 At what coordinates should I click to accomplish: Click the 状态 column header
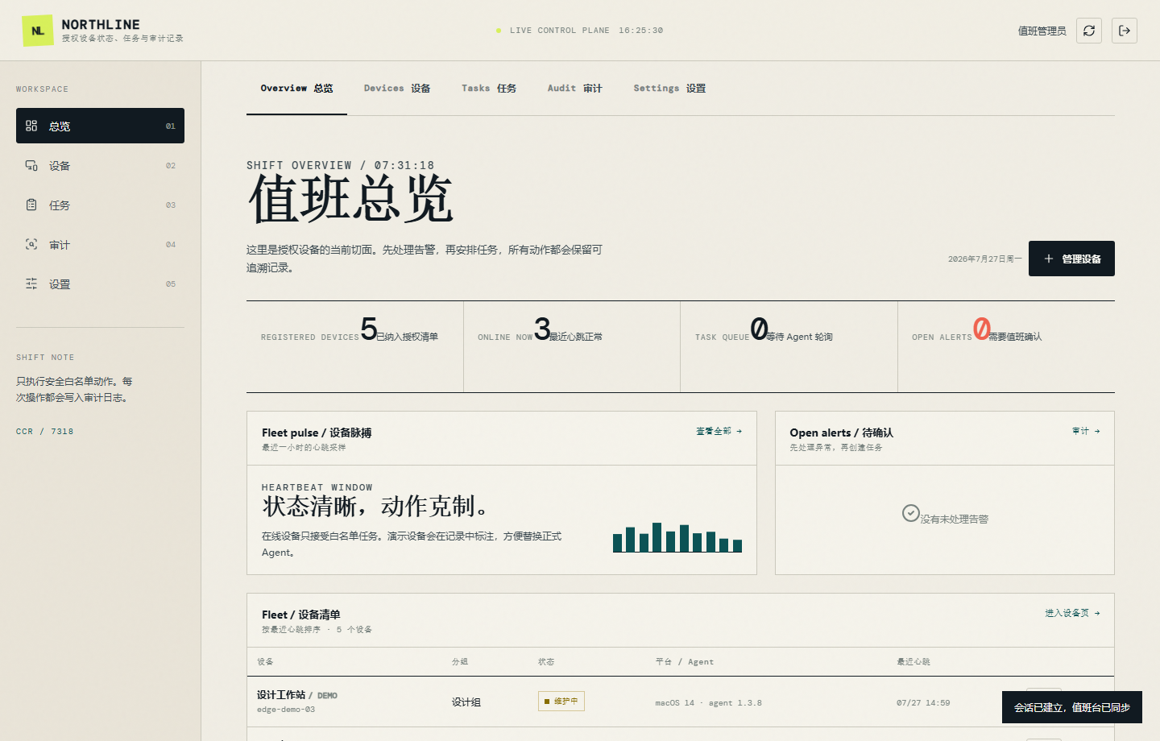tap(546, 661)
